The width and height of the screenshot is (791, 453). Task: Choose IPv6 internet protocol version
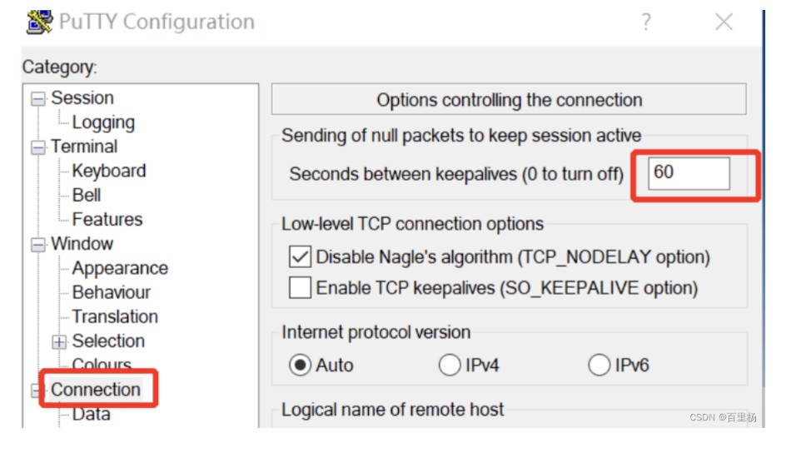[599, 365]
